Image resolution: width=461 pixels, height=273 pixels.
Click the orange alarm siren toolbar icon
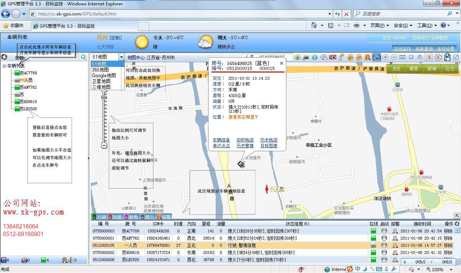tap(367, 57)
